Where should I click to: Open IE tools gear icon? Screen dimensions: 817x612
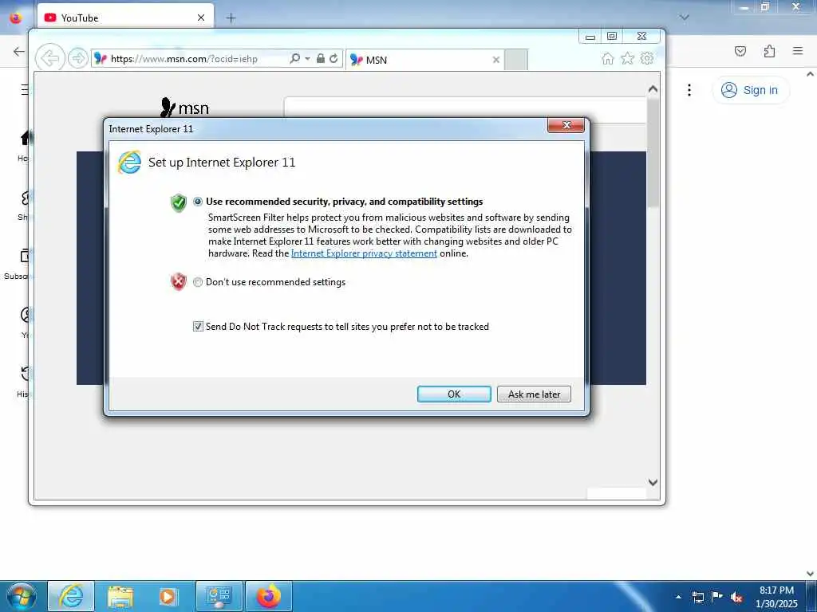[x=647, y=58]
